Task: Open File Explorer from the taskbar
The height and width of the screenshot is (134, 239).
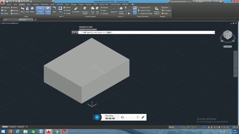Action: pos(25,131)
